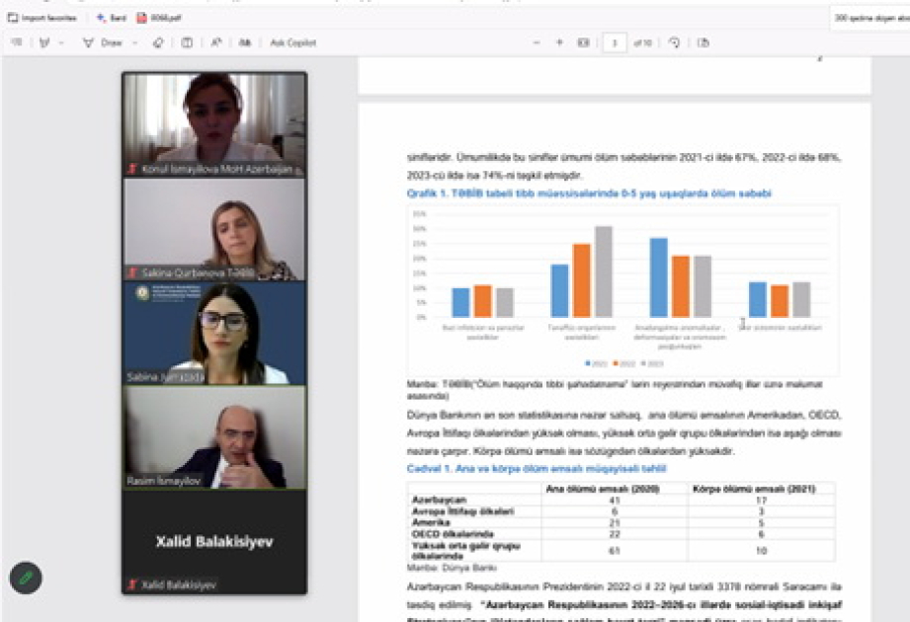
Task: Click the tallest gray bar in chart
Action: (604, 272)
